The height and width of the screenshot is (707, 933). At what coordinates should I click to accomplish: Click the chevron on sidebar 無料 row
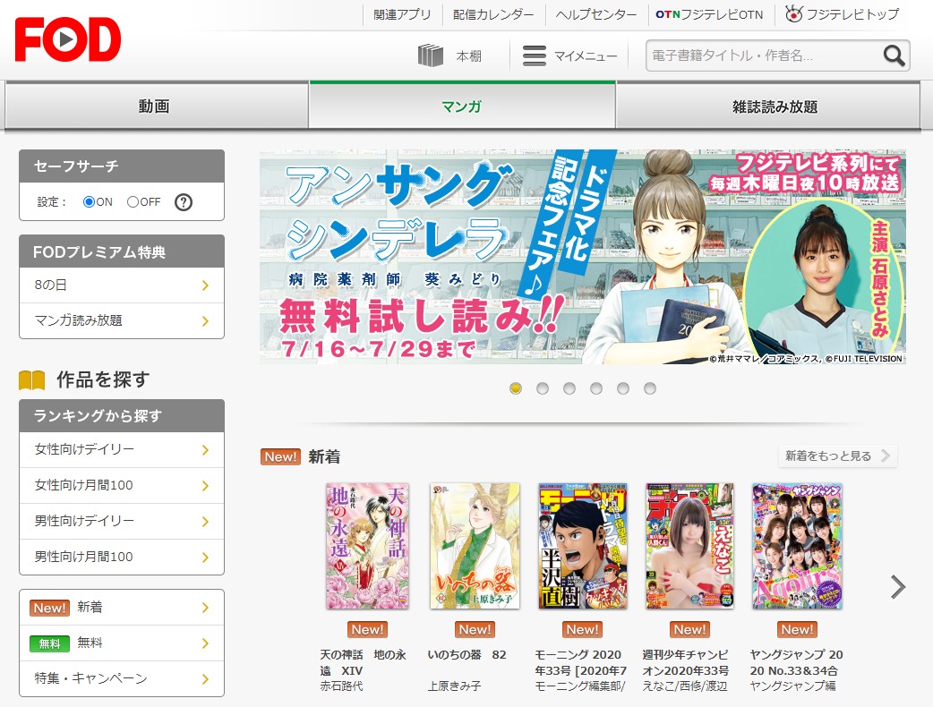[205, 643]
